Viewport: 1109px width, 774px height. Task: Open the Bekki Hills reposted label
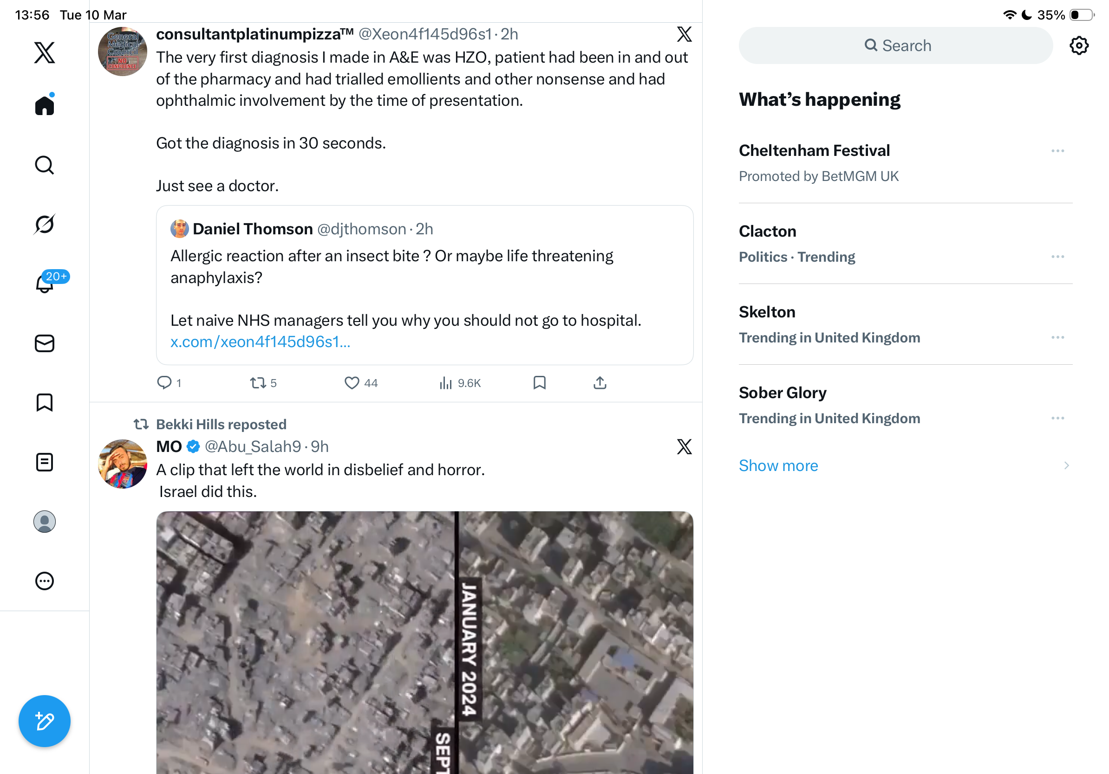tap(221, 424)
